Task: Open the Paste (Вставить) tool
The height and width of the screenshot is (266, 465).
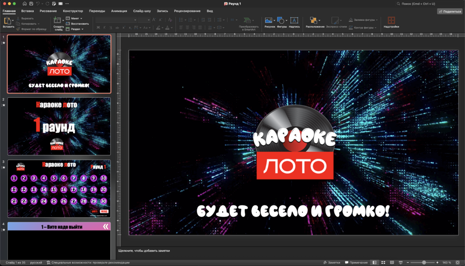Action: (x=7, y=23)
